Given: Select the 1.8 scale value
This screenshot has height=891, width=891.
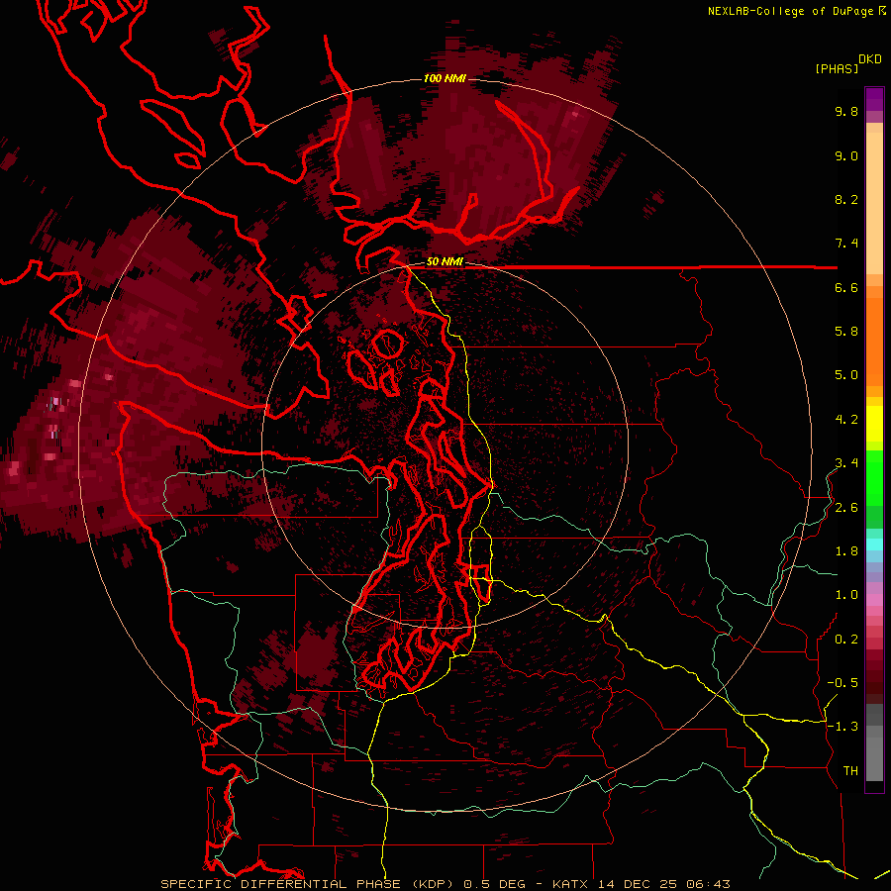Looking at the screenshot, I should [846, 551].
